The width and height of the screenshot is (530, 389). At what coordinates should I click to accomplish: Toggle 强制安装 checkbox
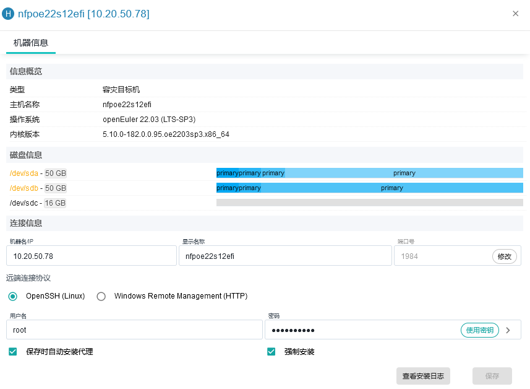pyautogui.click(x=271, y=352)
